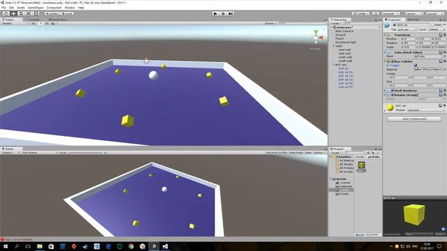447x251 pixels.
Task: Collapse the walls group in Hierarchy
Action: pos(334,46)
